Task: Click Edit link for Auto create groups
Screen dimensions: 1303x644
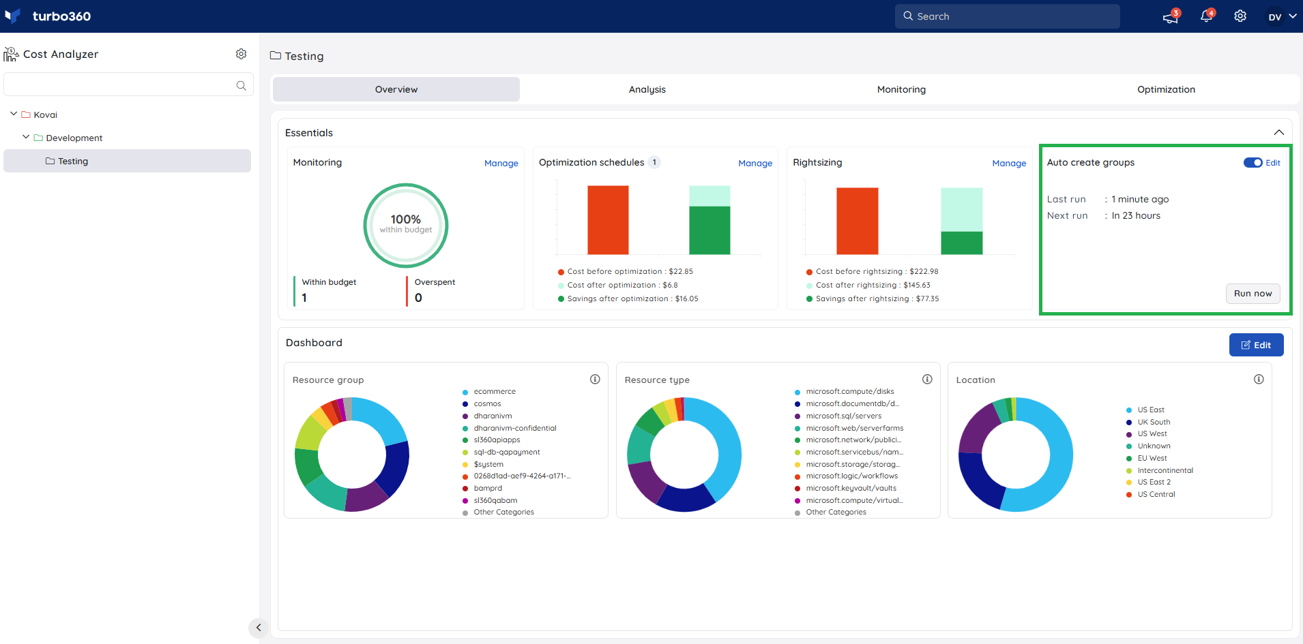Action: pos(1273,163)
